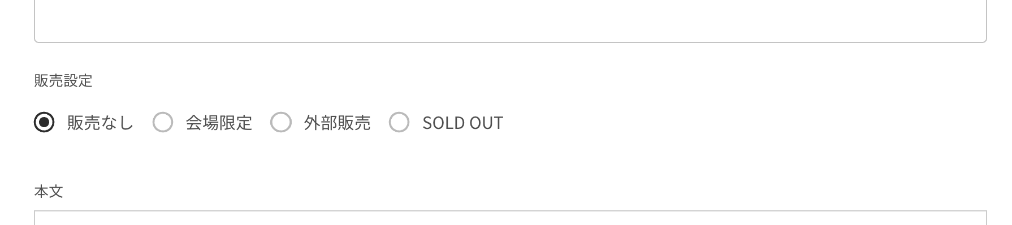Click the top edge of 本文 input box
This screenshot has height=225, width=1012.
511,211
